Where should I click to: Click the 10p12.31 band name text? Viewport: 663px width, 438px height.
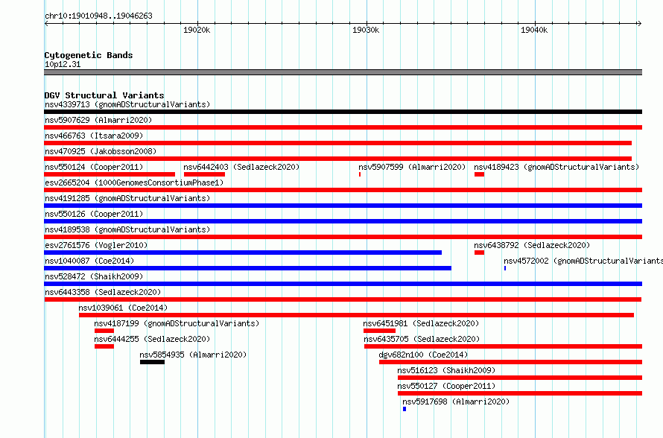(63, 64)
